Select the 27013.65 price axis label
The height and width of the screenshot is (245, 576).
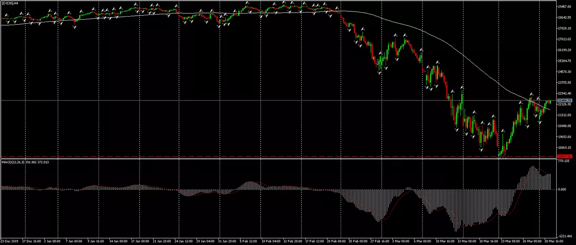pos(564,39)
